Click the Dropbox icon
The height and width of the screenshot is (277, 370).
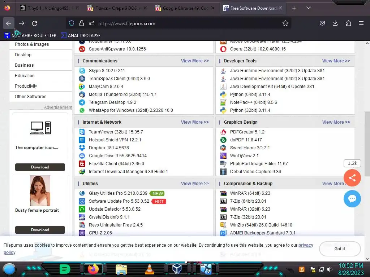82,148
